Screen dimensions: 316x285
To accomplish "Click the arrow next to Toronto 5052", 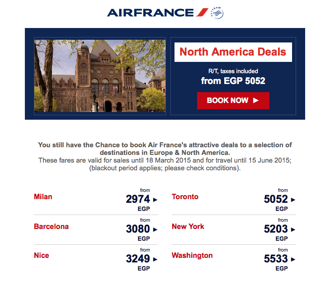I will pos(293,200).
